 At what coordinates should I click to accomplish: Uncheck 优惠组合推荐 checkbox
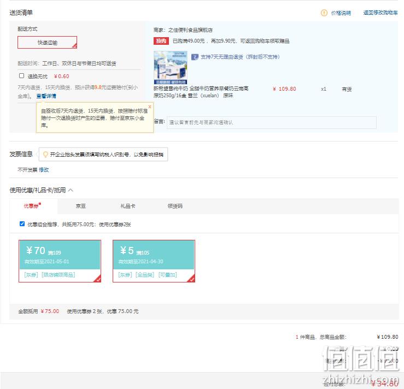pyautogui.click(x=22, y=223)
